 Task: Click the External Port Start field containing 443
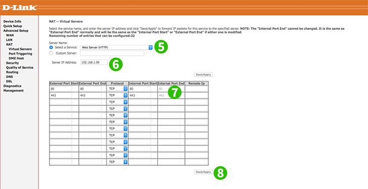pyautogui.click(x=61, y=95)
